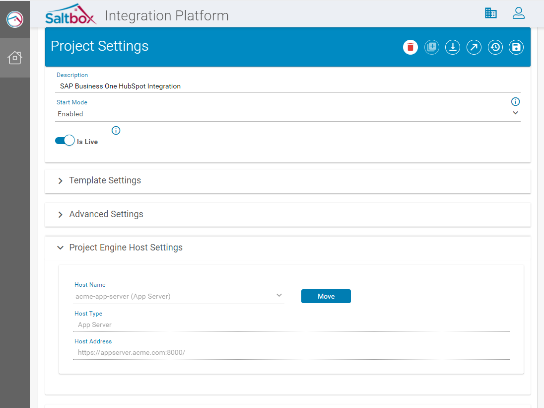The height and width of the screenshot is (408, 544).
Task: Expand the Template Settings section
Action: [287, 181]
